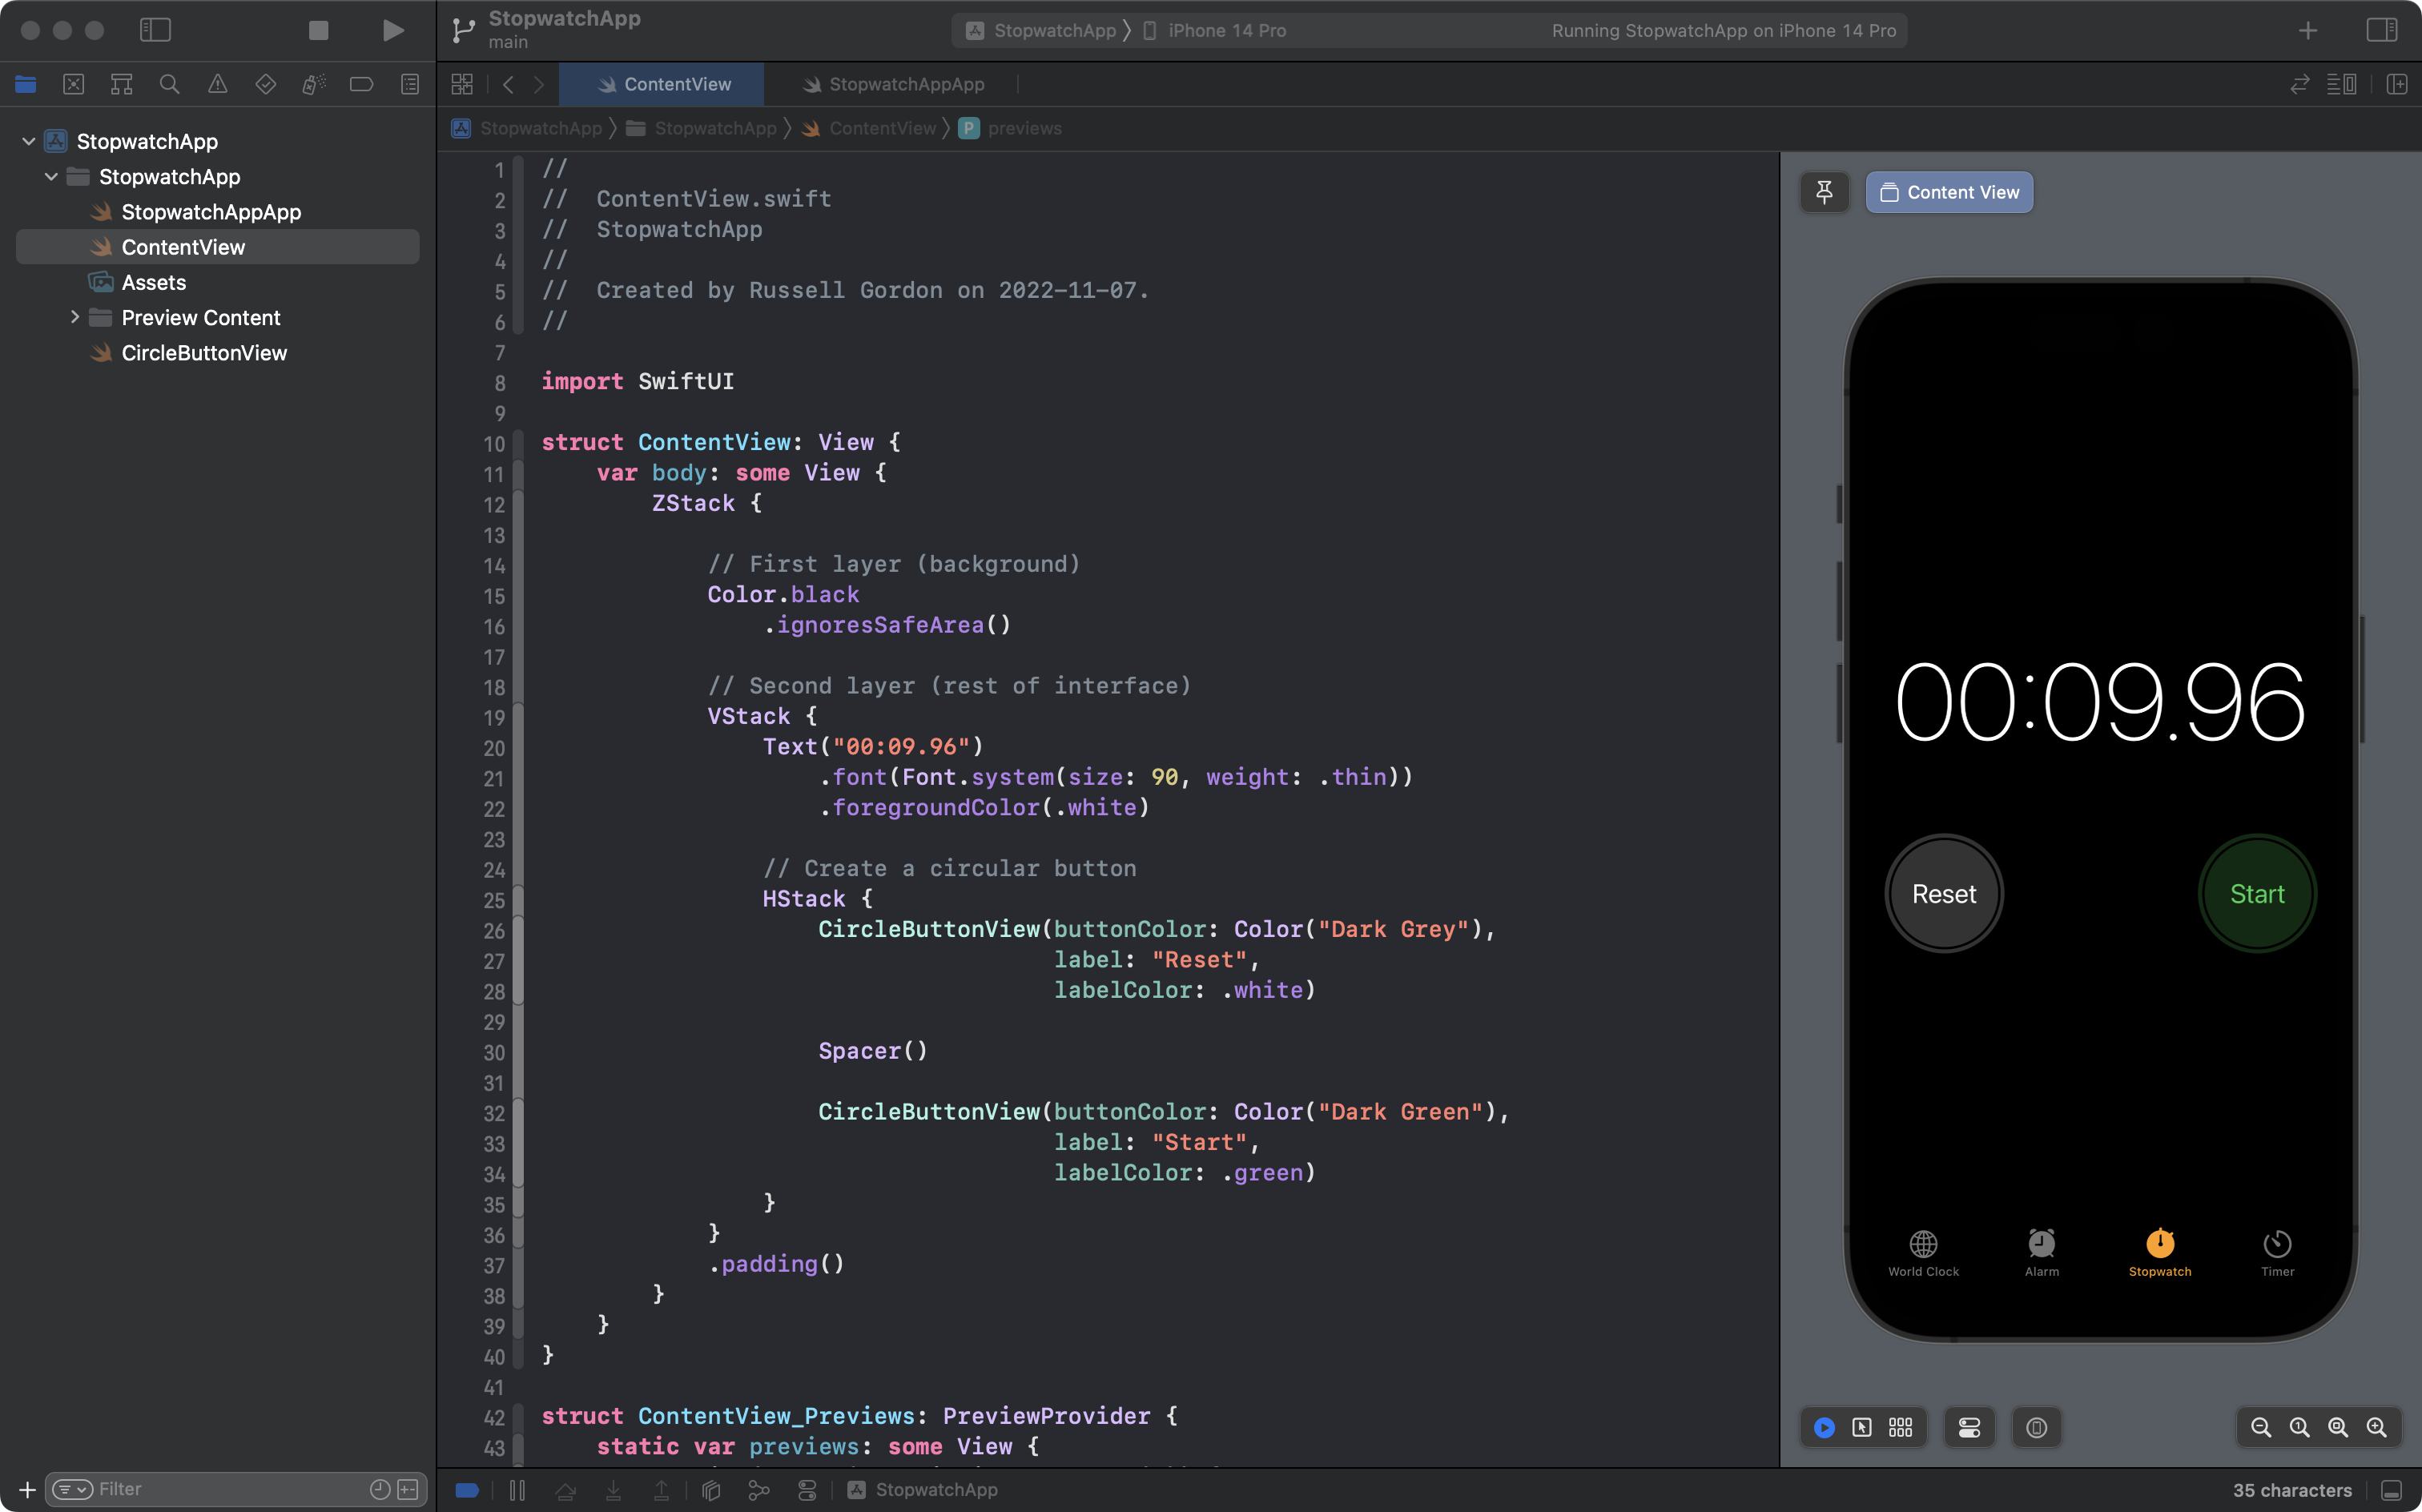Collapse the StopwatchApp project root
Image resolution: width=2422 pixels, height=1512 pixels.
pos(29,141)
